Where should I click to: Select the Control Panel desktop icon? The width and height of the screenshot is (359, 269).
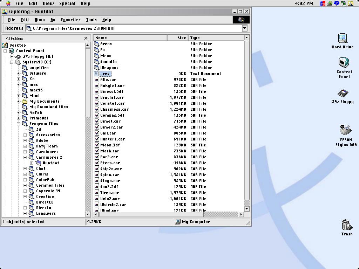click(344, 63)
